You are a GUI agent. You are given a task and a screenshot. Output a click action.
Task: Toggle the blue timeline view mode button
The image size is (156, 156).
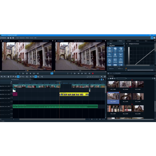coord(102,80)
